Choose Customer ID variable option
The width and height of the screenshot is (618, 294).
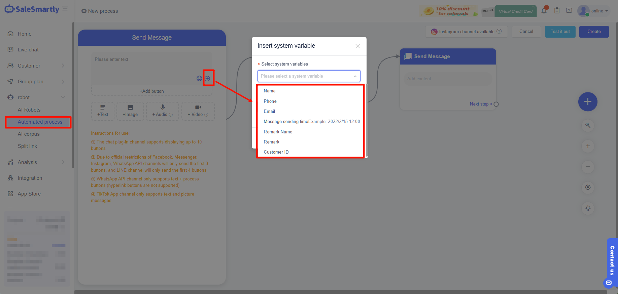276,152
